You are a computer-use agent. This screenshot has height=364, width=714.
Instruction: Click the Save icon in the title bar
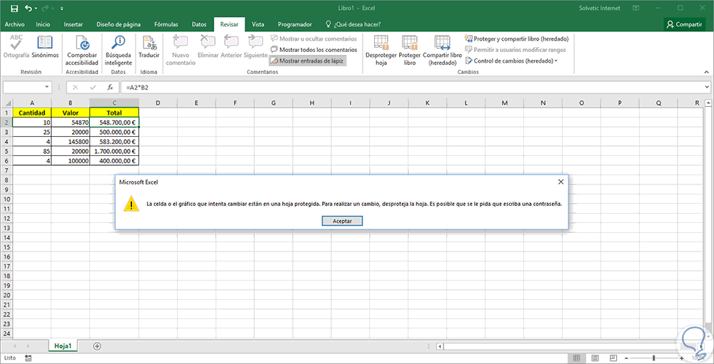[x=14, y=8]
